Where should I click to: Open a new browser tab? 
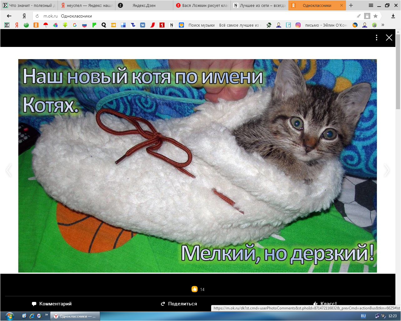pyautogui.click(x=351, y=5)
